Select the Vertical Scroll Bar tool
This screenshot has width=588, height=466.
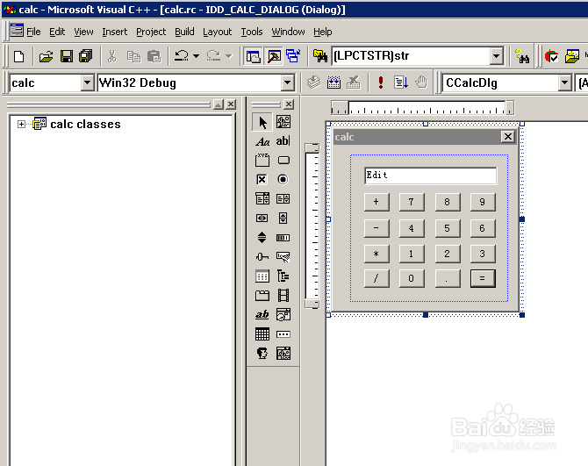(x=283, y=219)
